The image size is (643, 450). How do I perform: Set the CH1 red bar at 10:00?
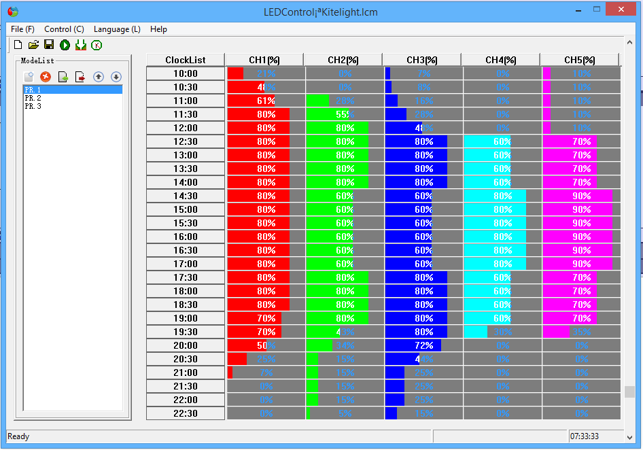click(x=266, y=73)
